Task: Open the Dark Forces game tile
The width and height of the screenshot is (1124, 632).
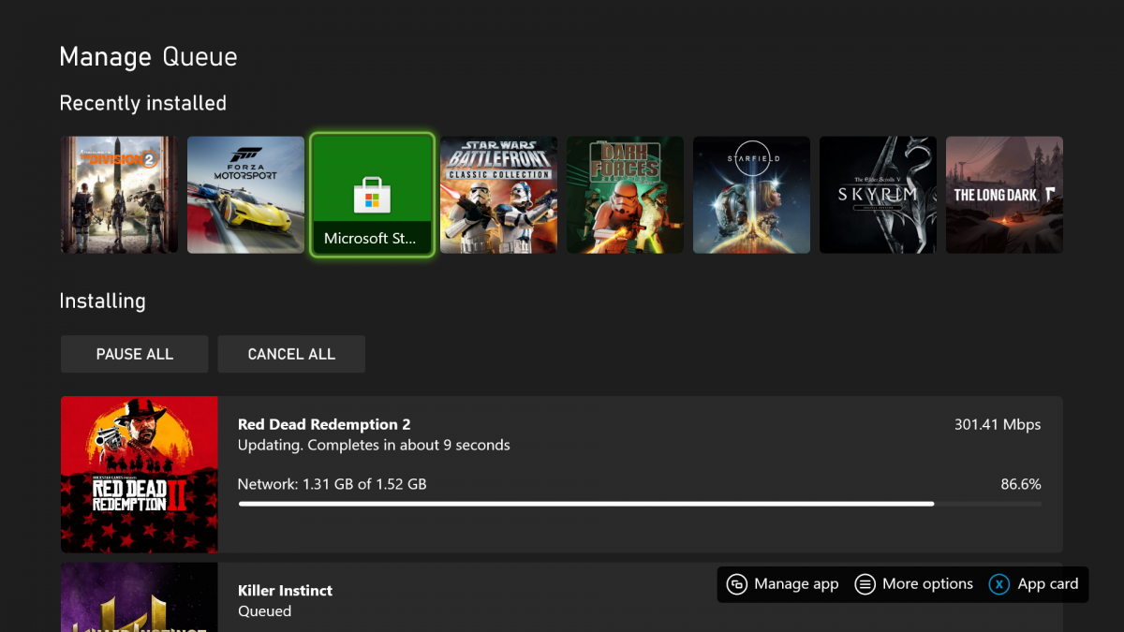Action: [625, 194]
